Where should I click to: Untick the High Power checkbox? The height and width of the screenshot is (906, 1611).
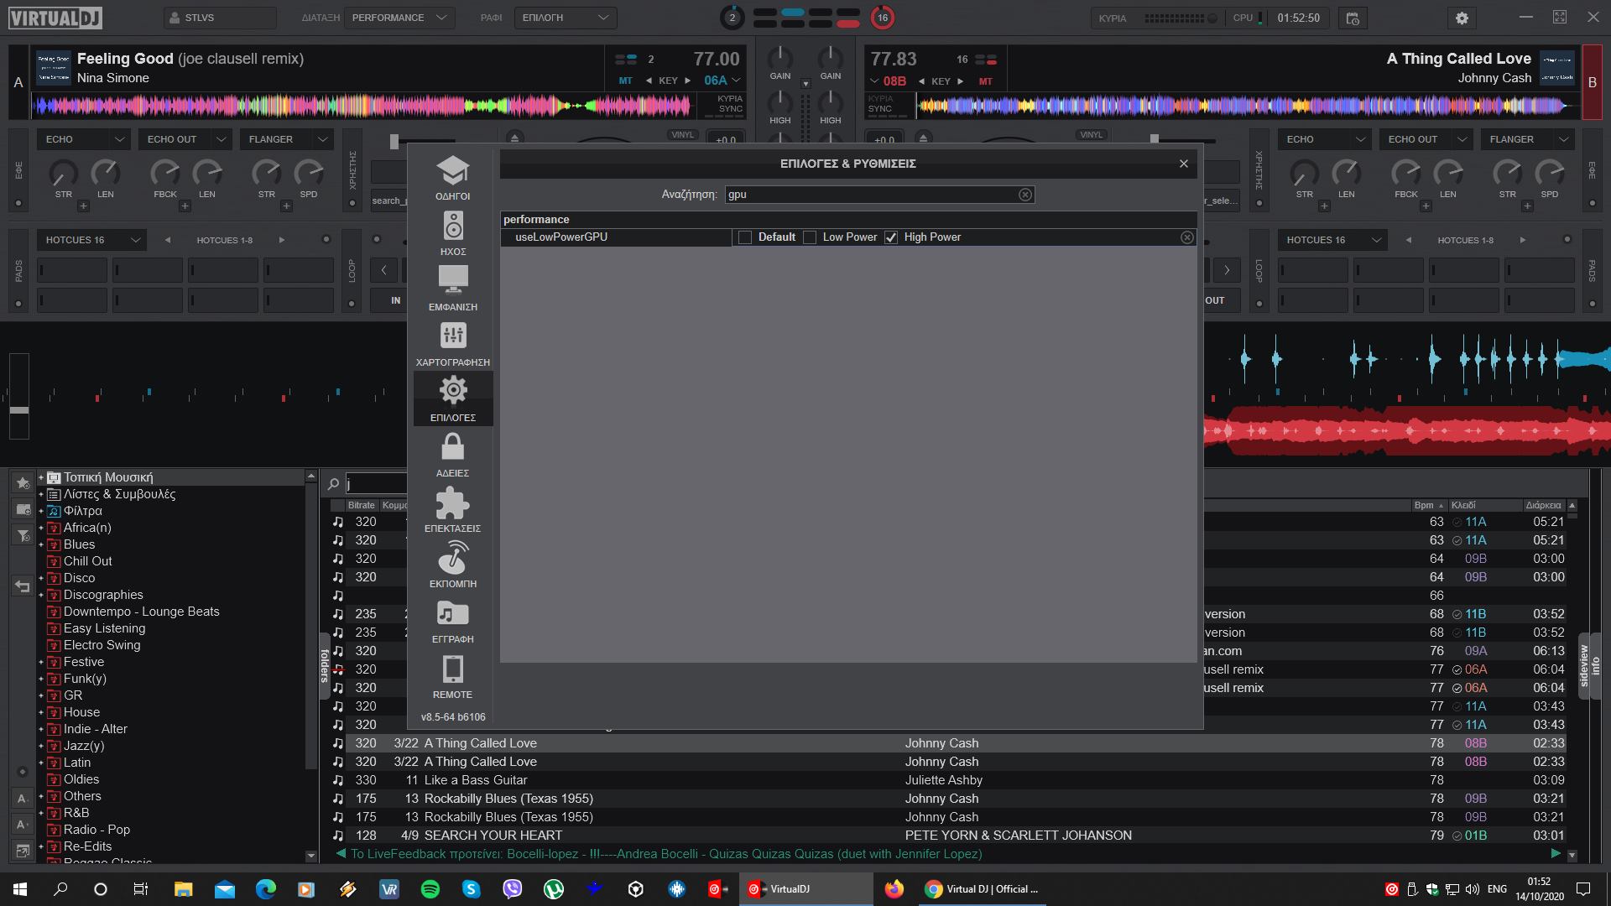(891, 237)
